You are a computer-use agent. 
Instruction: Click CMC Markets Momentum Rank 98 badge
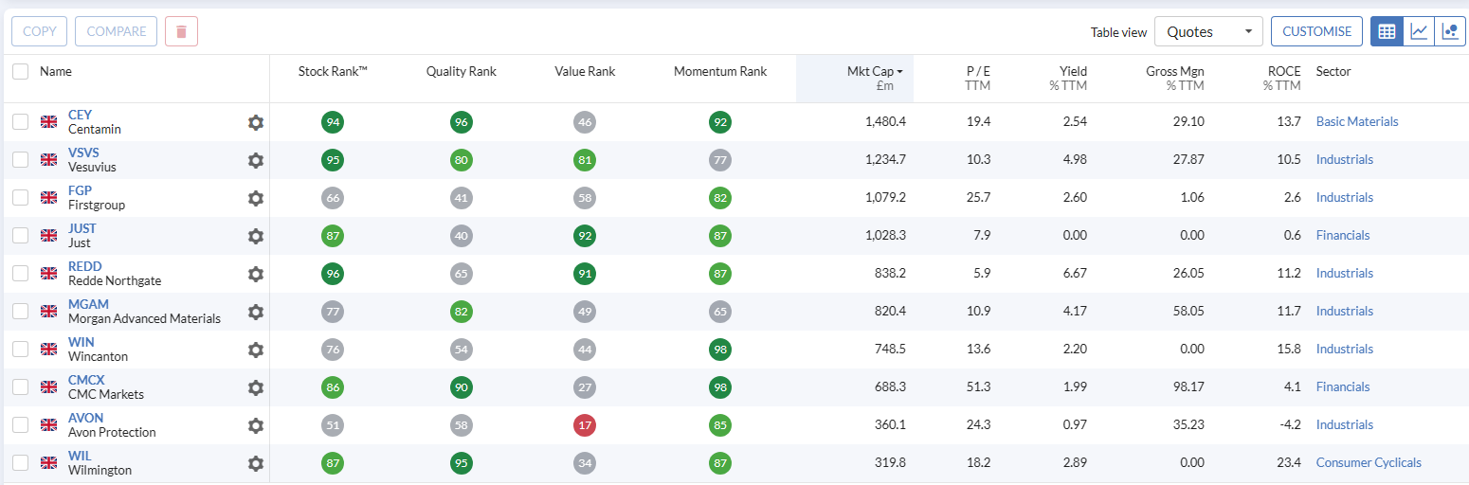[720, 387]
